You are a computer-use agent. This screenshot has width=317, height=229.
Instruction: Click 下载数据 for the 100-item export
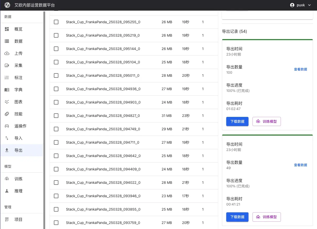[237, 121]
